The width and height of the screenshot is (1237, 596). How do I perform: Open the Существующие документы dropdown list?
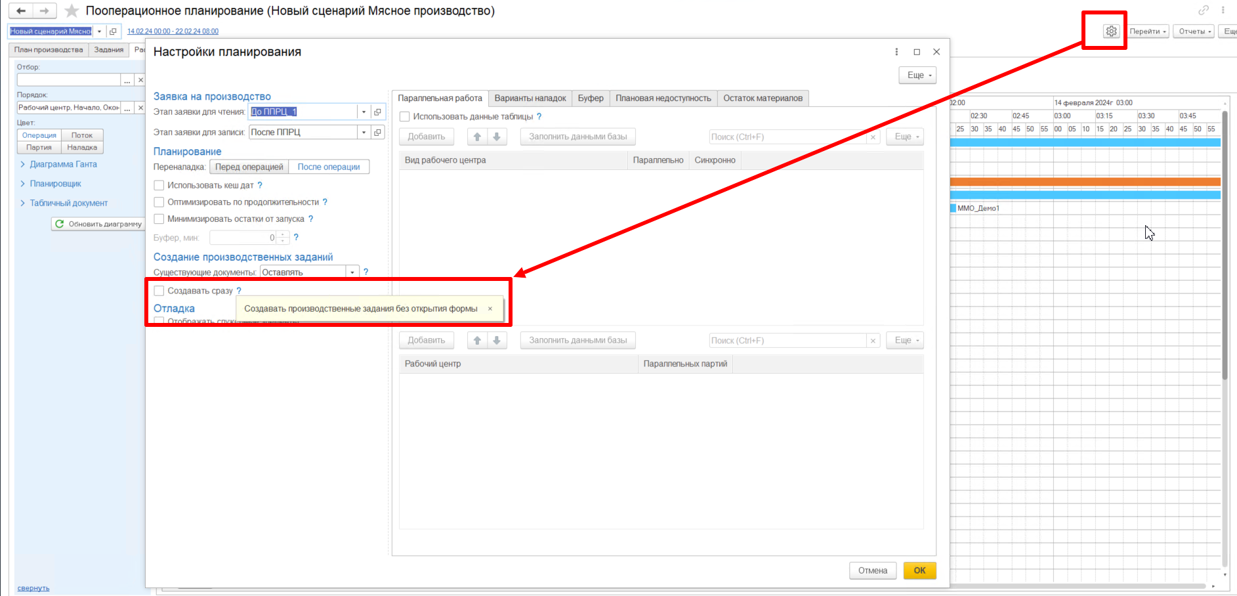(352, 272)
